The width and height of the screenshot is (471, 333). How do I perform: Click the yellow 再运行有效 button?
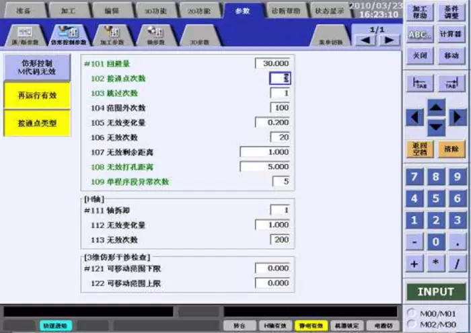[x=36, y=96]
